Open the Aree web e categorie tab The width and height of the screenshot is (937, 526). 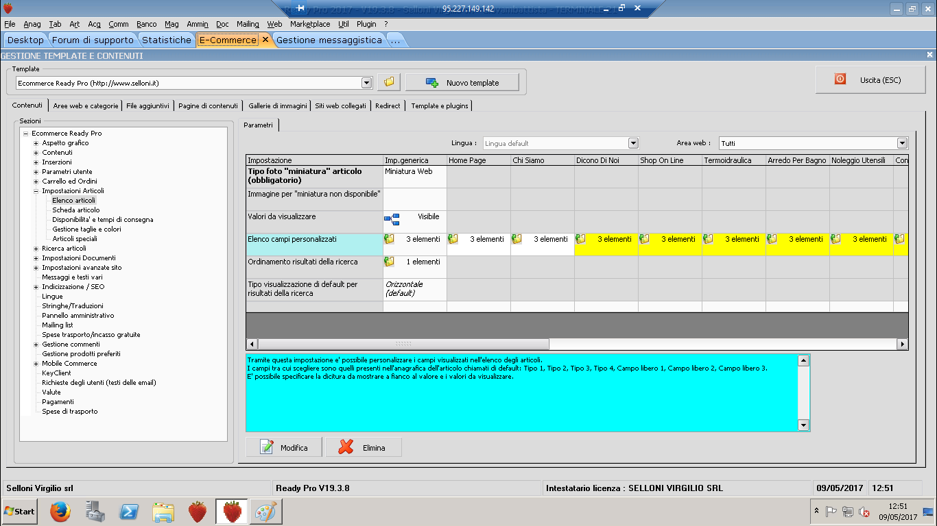pos(86,105)
